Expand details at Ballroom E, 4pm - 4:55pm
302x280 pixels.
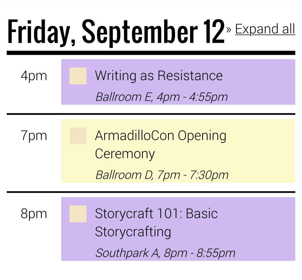tap(161, 97)
